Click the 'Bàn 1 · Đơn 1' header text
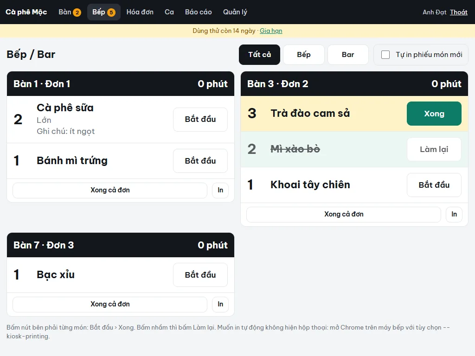 click(x=42, y=84)
